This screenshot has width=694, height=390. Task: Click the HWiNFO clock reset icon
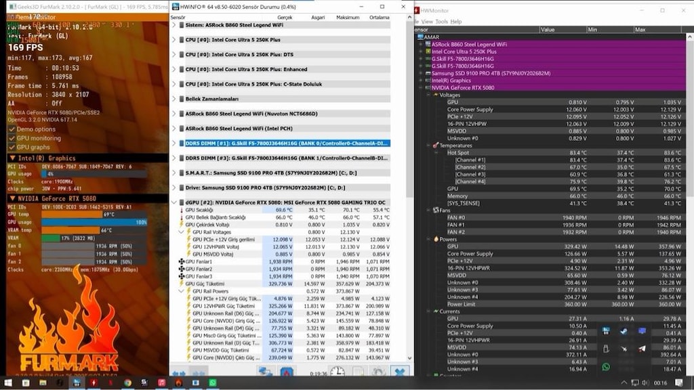[x=338, y=372]
